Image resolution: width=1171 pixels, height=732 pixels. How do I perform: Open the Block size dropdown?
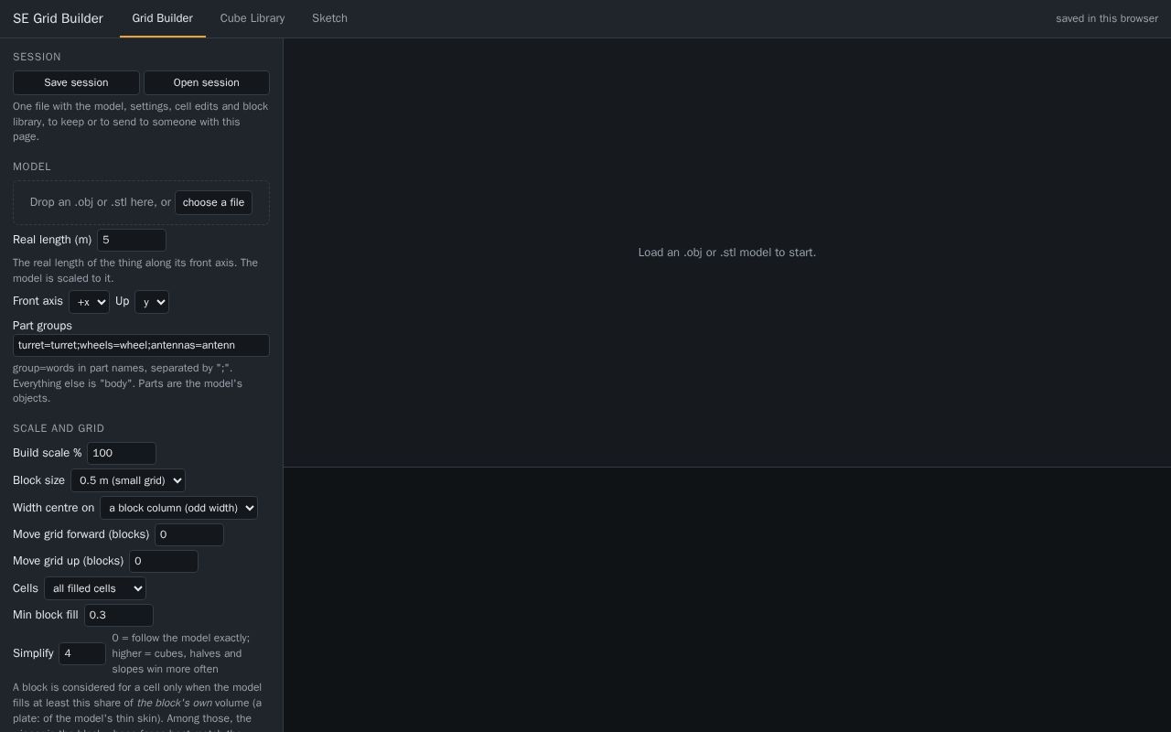coord(128,480)
